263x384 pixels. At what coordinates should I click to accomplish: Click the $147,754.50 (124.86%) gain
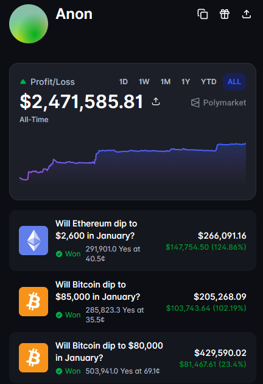(206, 247)
